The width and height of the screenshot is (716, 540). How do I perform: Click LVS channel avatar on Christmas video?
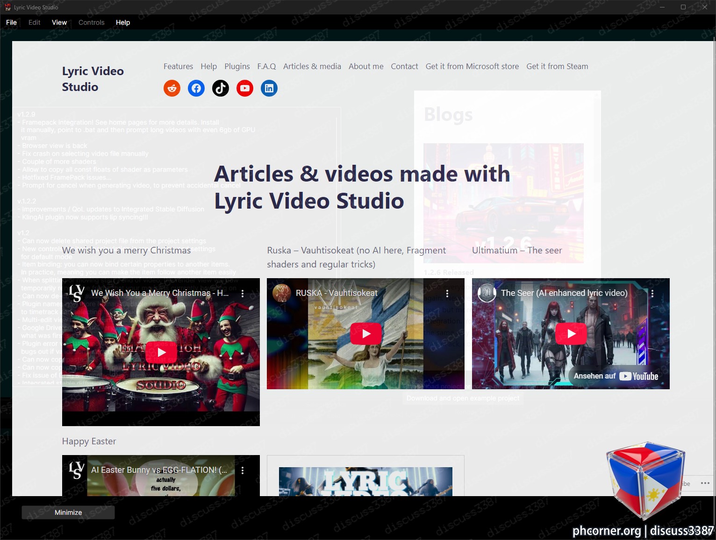(x=77, y=294)
